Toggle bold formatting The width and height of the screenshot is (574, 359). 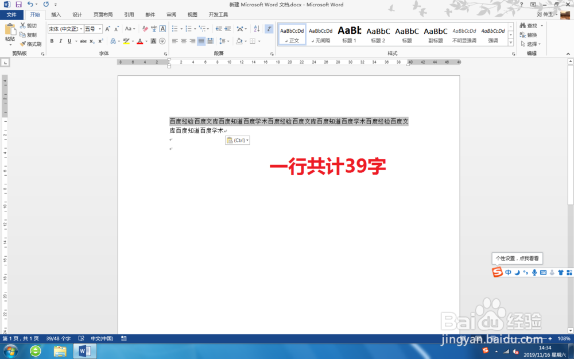pyautogui.click(x=52, y=41)
